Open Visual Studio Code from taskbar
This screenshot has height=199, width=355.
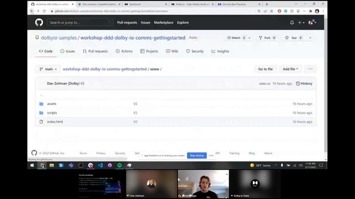tap(100, 165)
